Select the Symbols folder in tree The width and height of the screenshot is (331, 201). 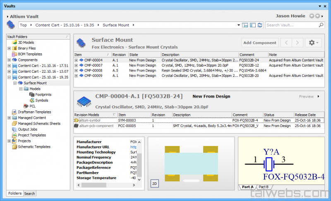[41, 100]
